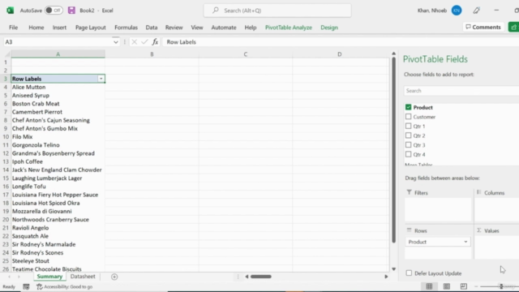Screen dimensions: 519x292
Task: Click the formula bar Cancel X icon
Action: coord(134,42)
